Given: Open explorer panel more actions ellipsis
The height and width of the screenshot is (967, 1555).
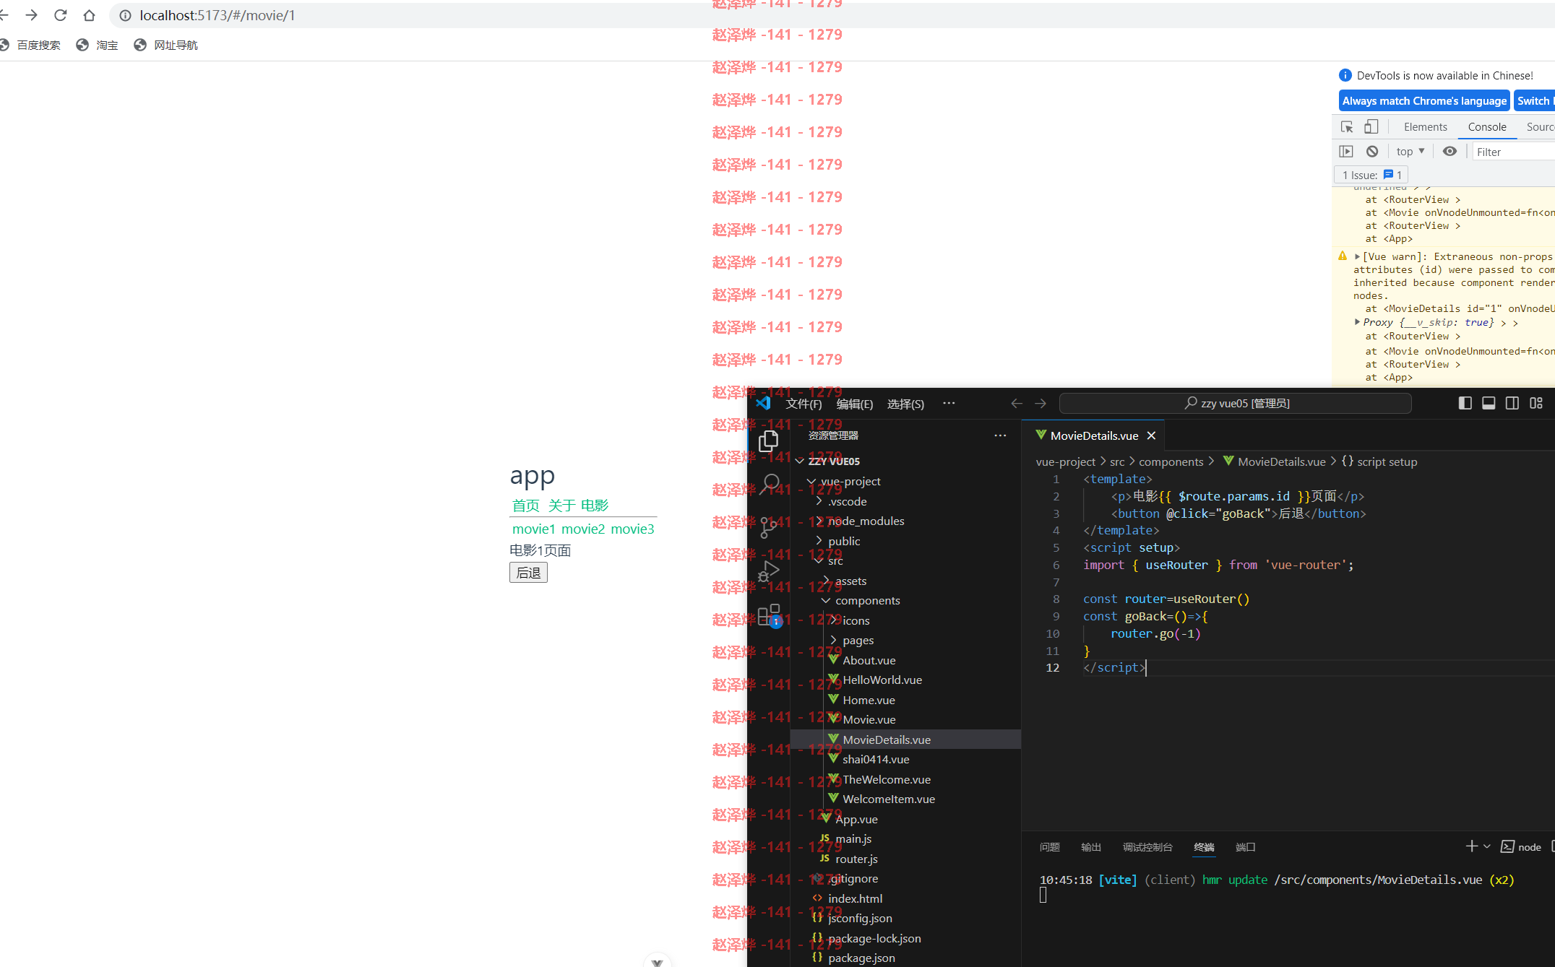Looking at the screenshot, I should click(x=1000, y=435).
